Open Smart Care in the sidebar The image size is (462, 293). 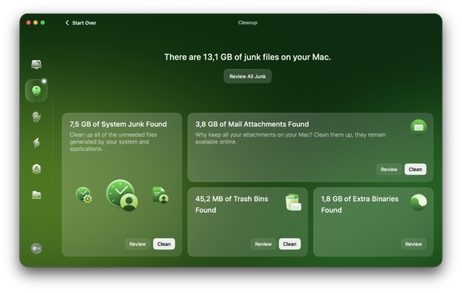(x=36, y=64)
